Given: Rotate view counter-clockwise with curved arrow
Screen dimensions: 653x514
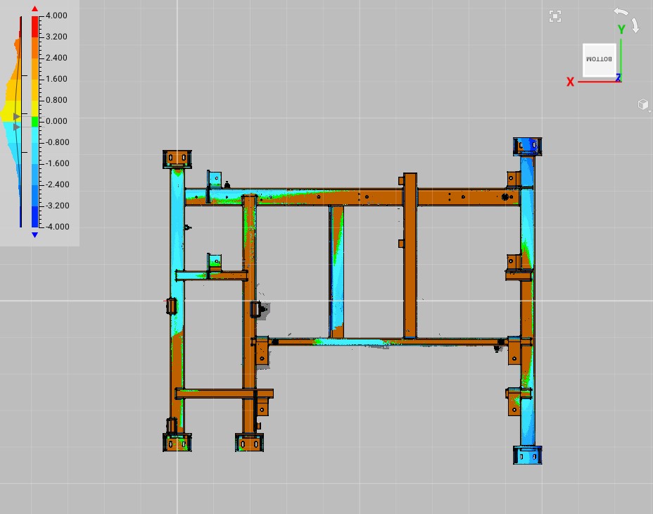Looking at the screenshot, I should click(621, 12).
